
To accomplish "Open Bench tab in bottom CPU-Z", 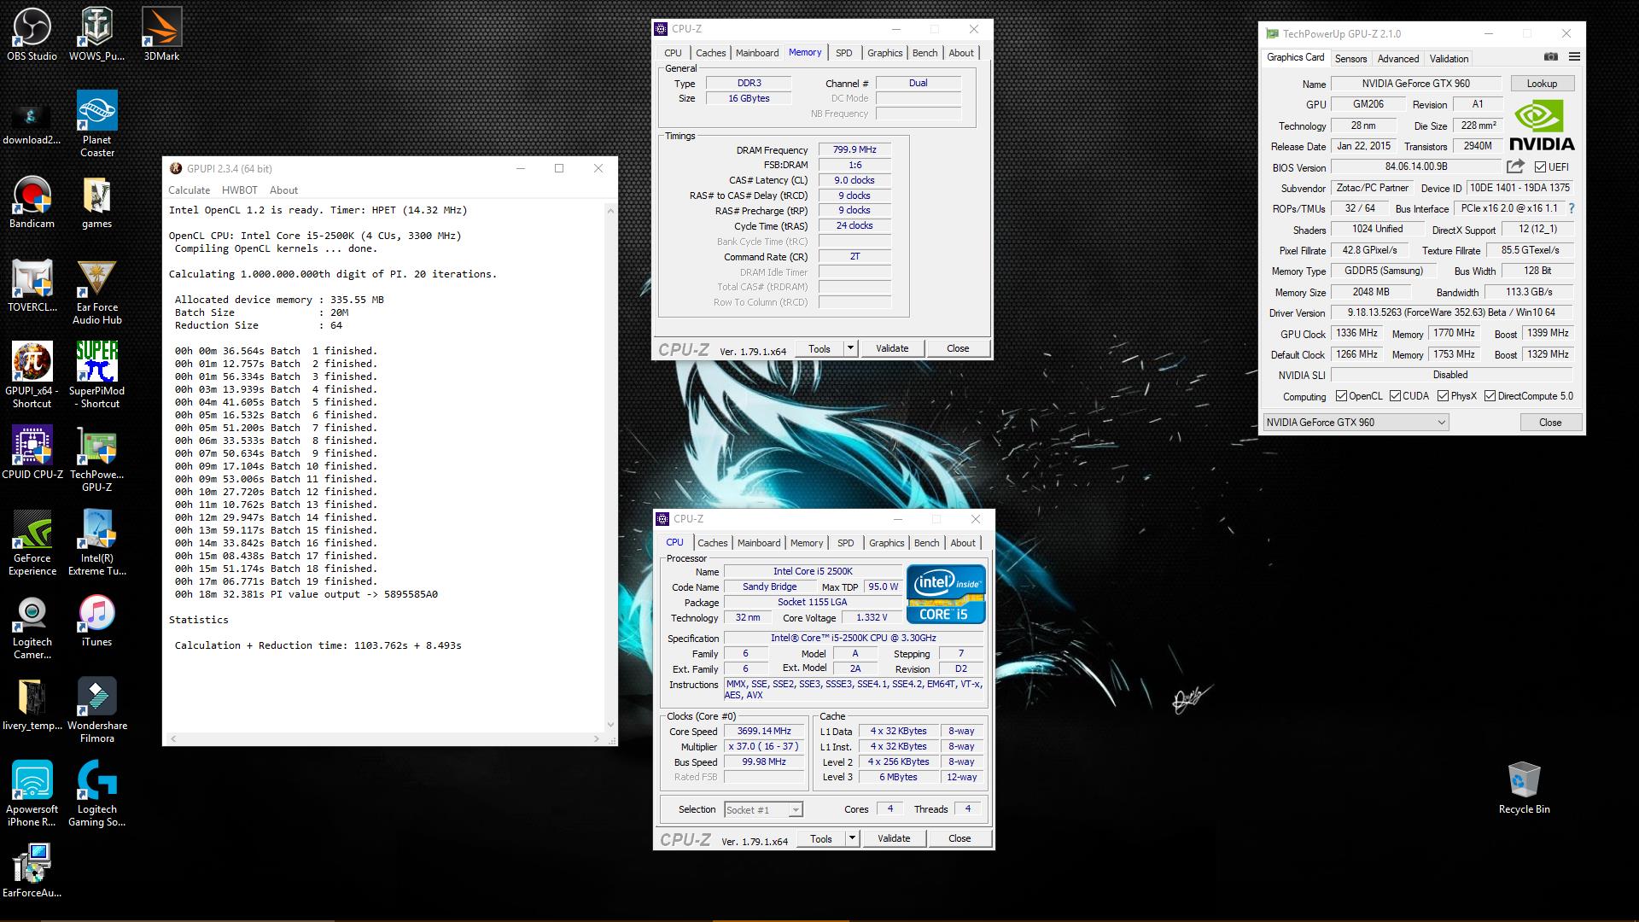I will pyautogui.click(x=926, y=543).
